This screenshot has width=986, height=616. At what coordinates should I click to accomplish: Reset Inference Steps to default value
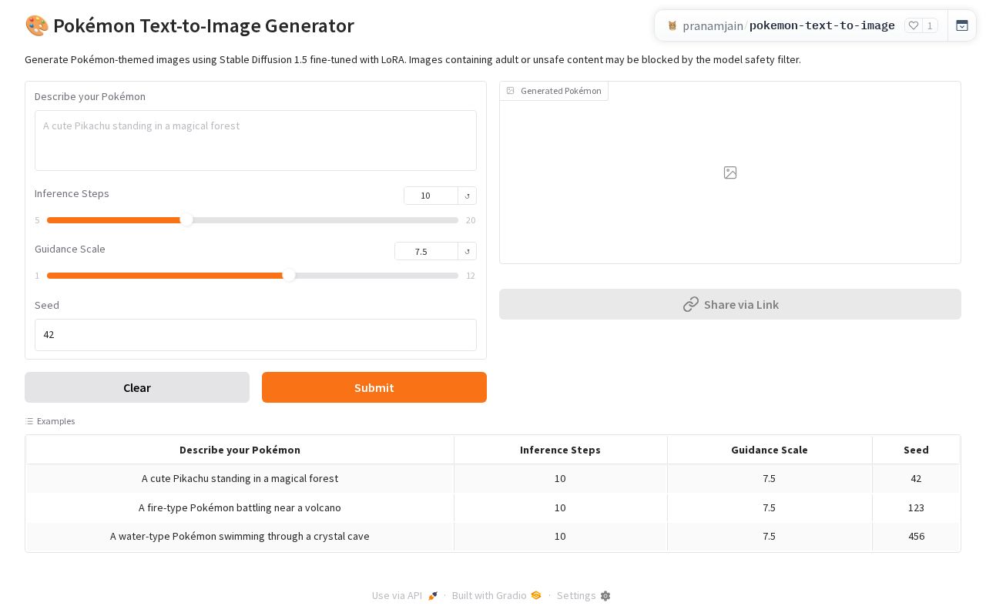pyautogui.click(x=467, y=196)
